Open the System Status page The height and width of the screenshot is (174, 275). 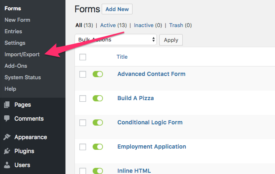pyautogui.click(x=23, y=77)
